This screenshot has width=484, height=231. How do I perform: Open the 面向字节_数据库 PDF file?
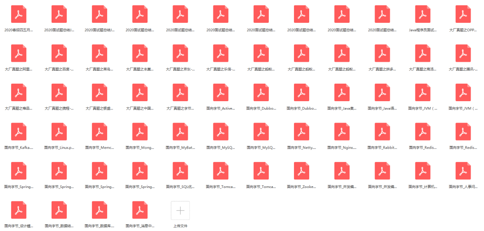pos(99,210)
